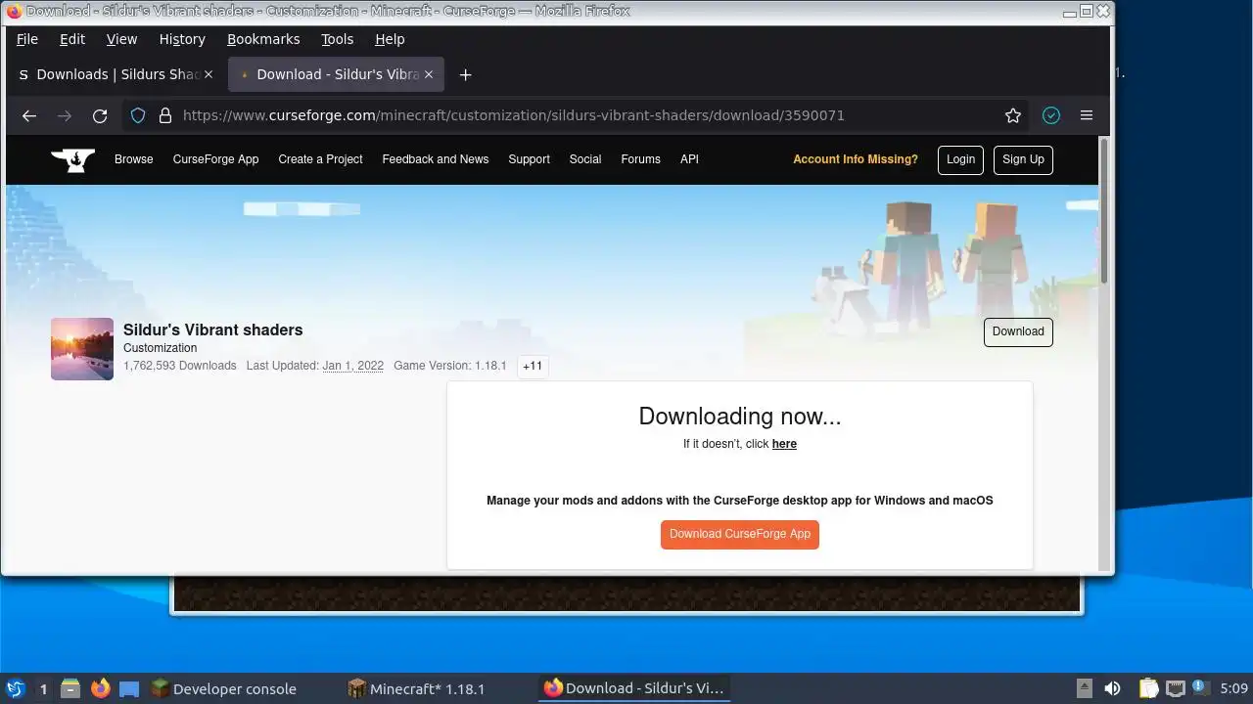Viewport: 1253px width, 704px height.
Task: Click the clipboard notes tray icon
Action: 1148,688
